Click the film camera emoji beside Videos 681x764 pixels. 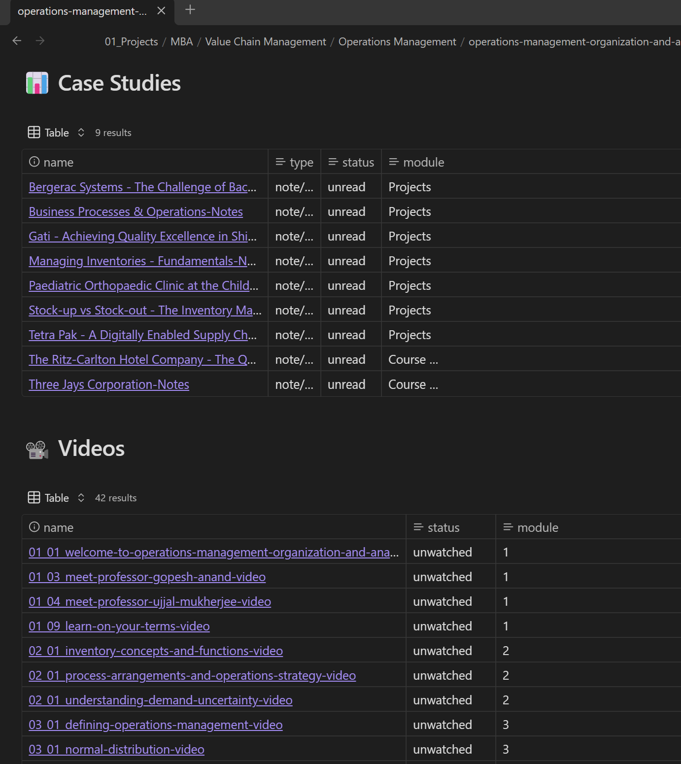(37, 449)
